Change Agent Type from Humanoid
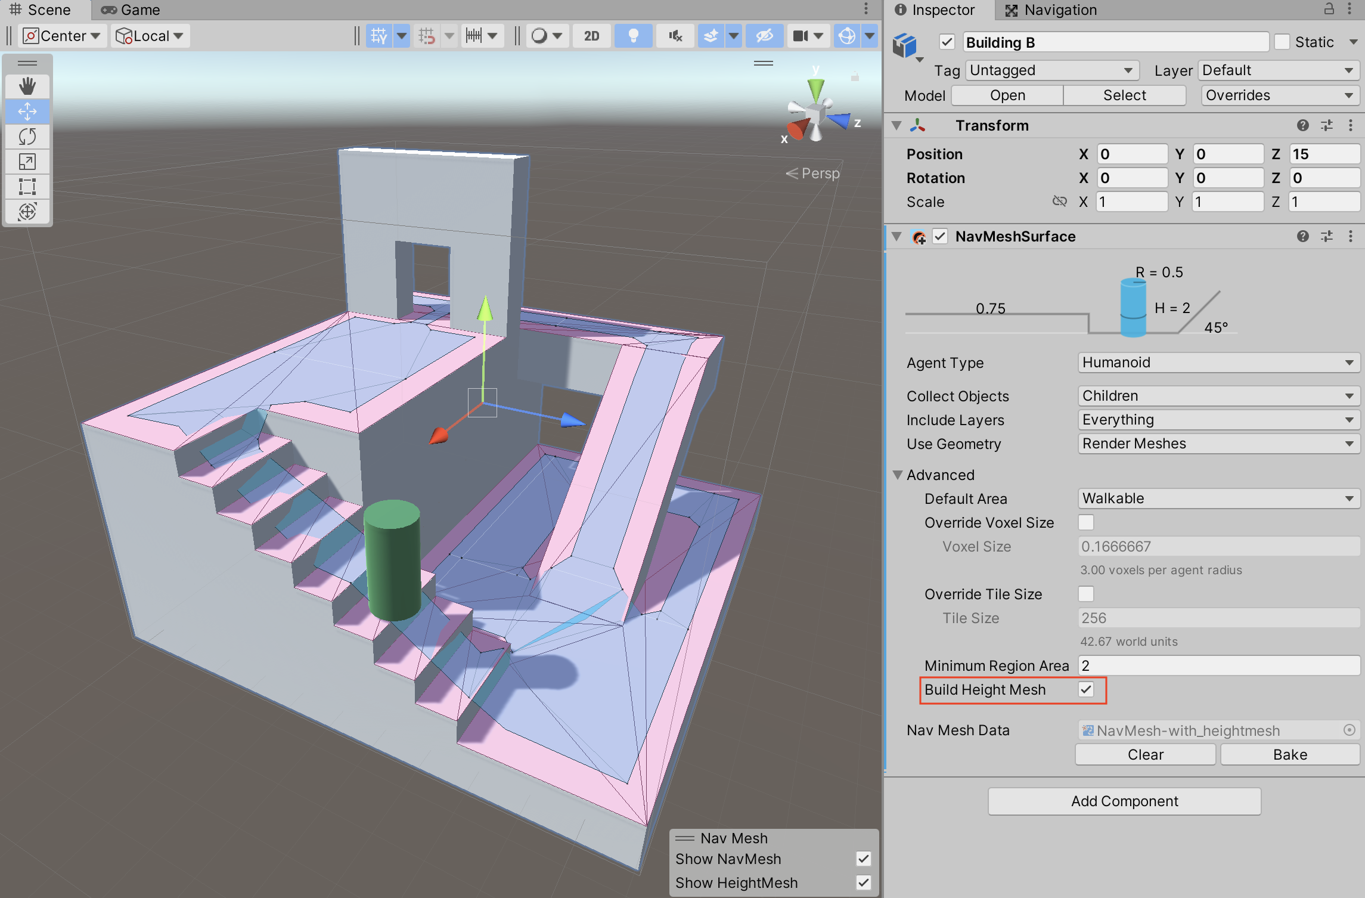The image size is (1365, 898). (1217, 363)
